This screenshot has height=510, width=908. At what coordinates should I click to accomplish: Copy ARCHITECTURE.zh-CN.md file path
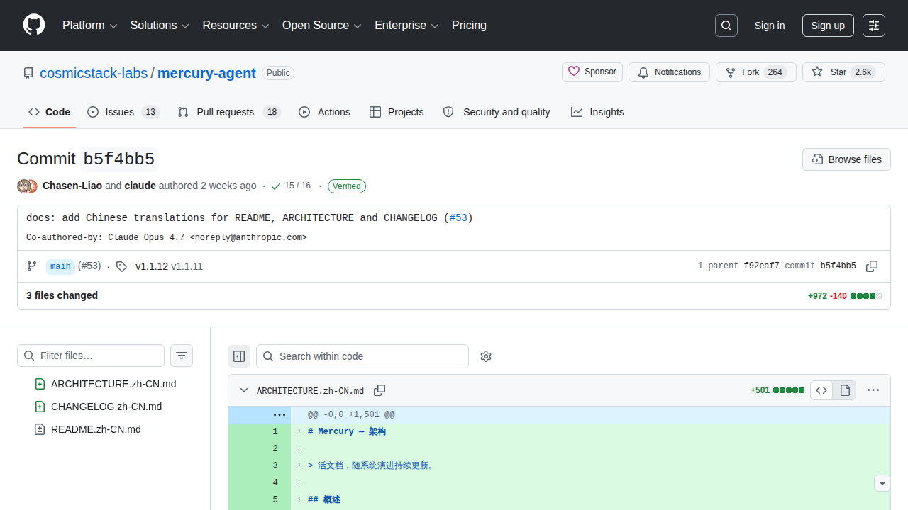coord(380,390)
